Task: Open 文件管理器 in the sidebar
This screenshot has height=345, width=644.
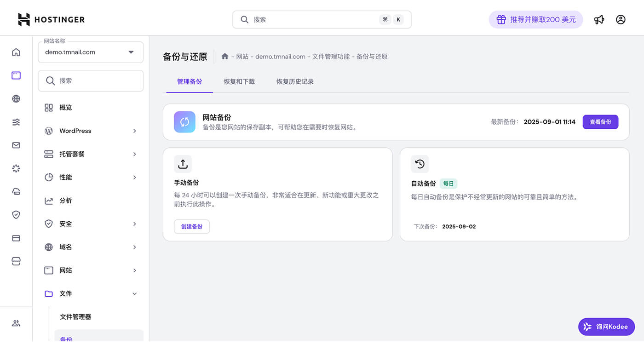Action: [75, 317]
